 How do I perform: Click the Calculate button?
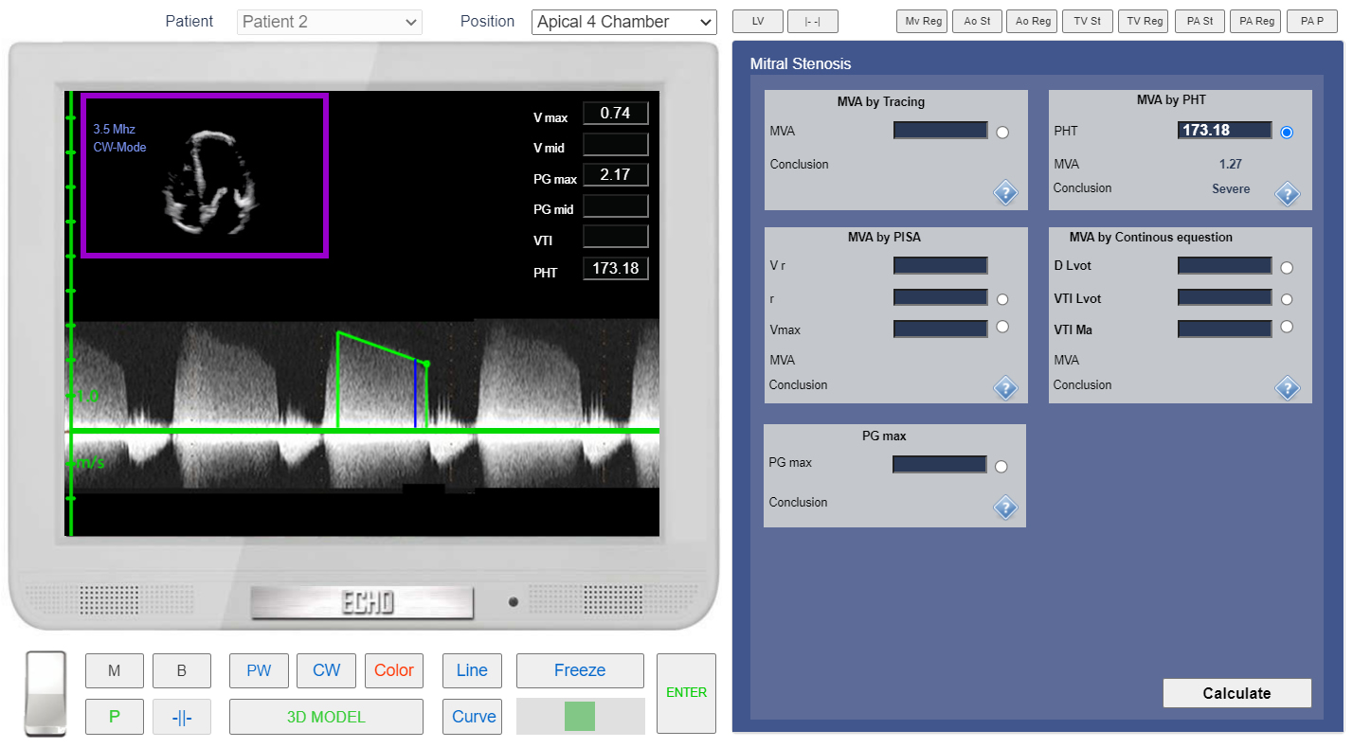pyautogui.click(x=1236, y=693)
